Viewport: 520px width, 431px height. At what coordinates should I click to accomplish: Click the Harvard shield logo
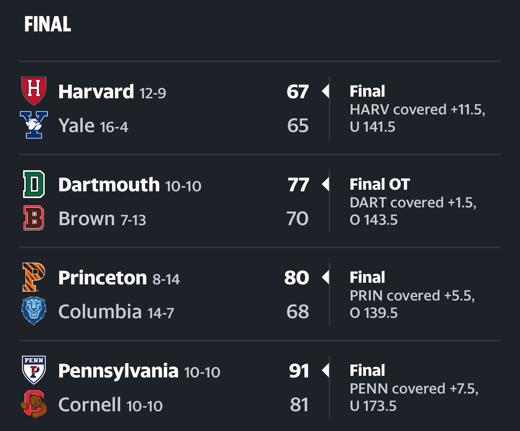(34, 91)
